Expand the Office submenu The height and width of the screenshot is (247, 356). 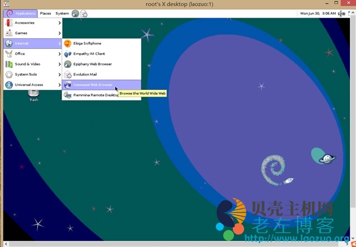click(32, 54)
